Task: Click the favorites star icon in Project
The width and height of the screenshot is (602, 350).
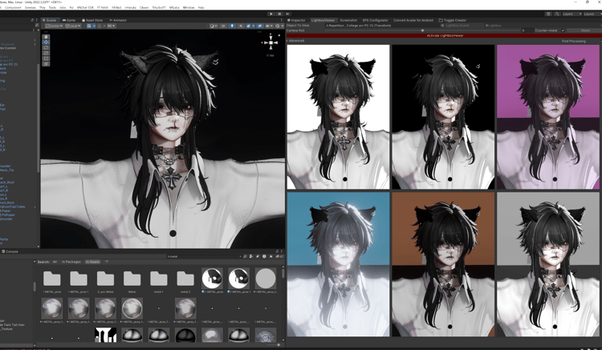Action: pyautogui.click(x=270, y=256)
